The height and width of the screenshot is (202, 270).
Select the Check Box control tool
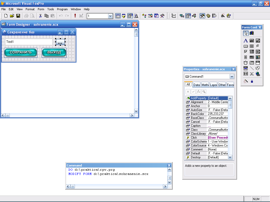[x=245, y=52]
